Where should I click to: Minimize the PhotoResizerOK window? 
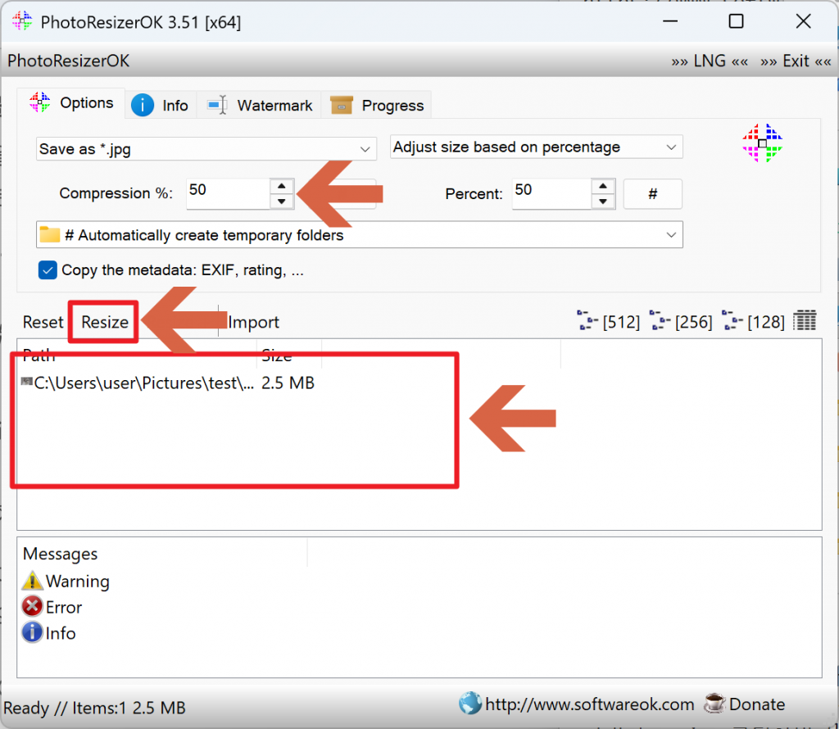pyautogui.click(x=670, y=21)
